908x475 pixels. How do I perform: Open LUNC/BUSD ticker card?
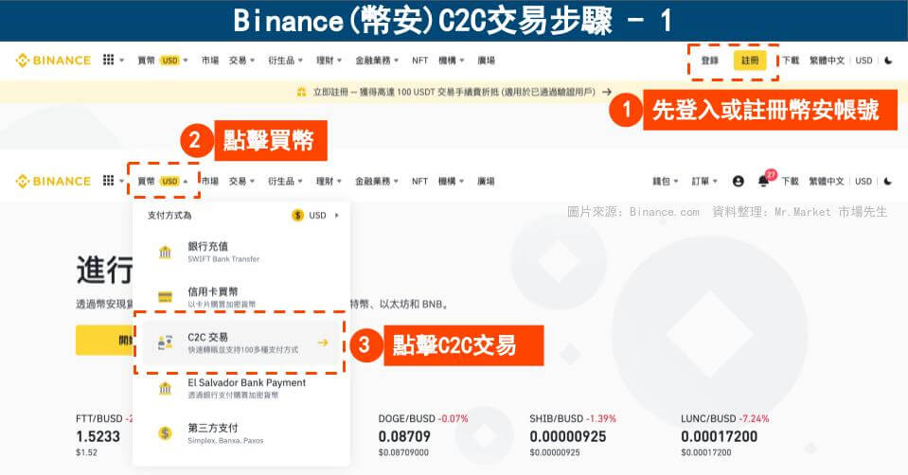click(x=725, y=434)
